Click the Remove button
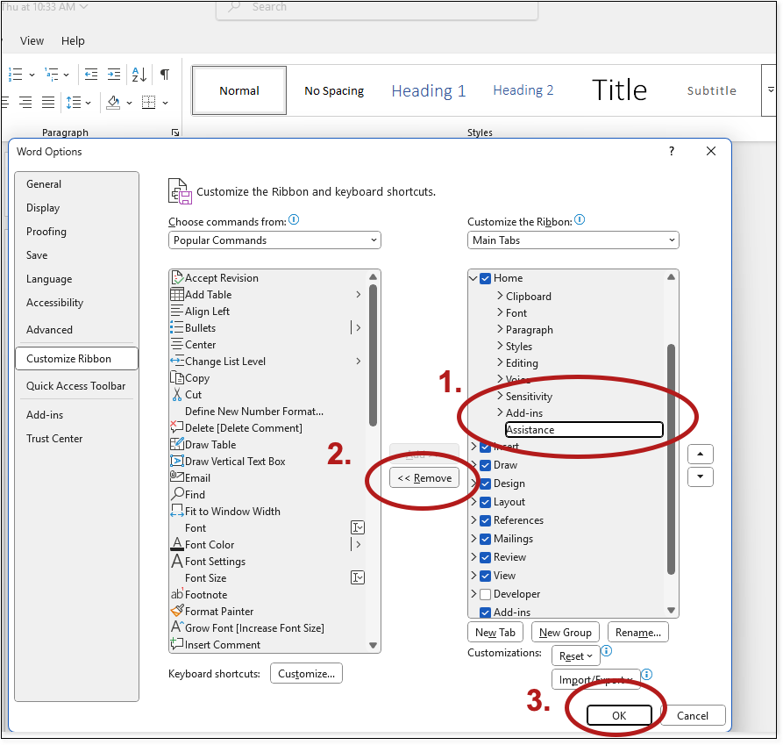The image size is (783, 745). 424,478
